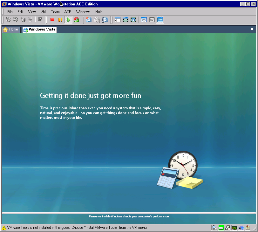This screenshot has width=258, height=232.
Task: Click the Revert to Snapshot icon
Action: point(97,20)
